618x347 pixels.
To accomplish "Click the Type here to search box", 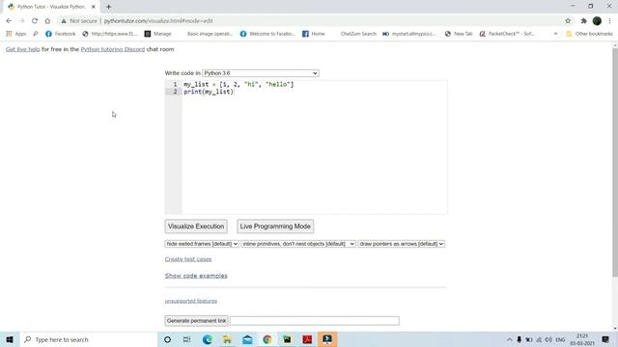I will (x=88, y=339).
